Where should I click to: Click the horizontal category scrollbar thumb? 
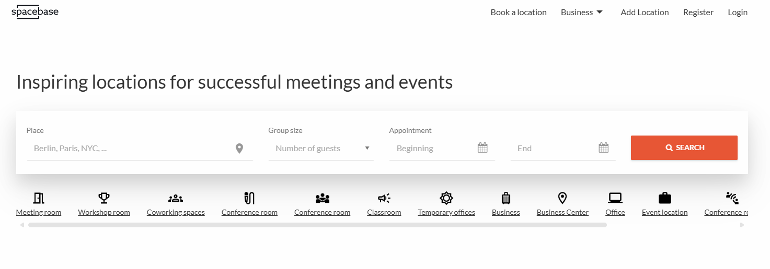pos(317,225)
